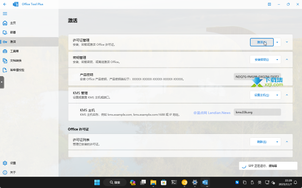Expand the left edge side panel handle
Image resolution: width=302 pixels, height=188 pixels.
click(x=2, y=82)
